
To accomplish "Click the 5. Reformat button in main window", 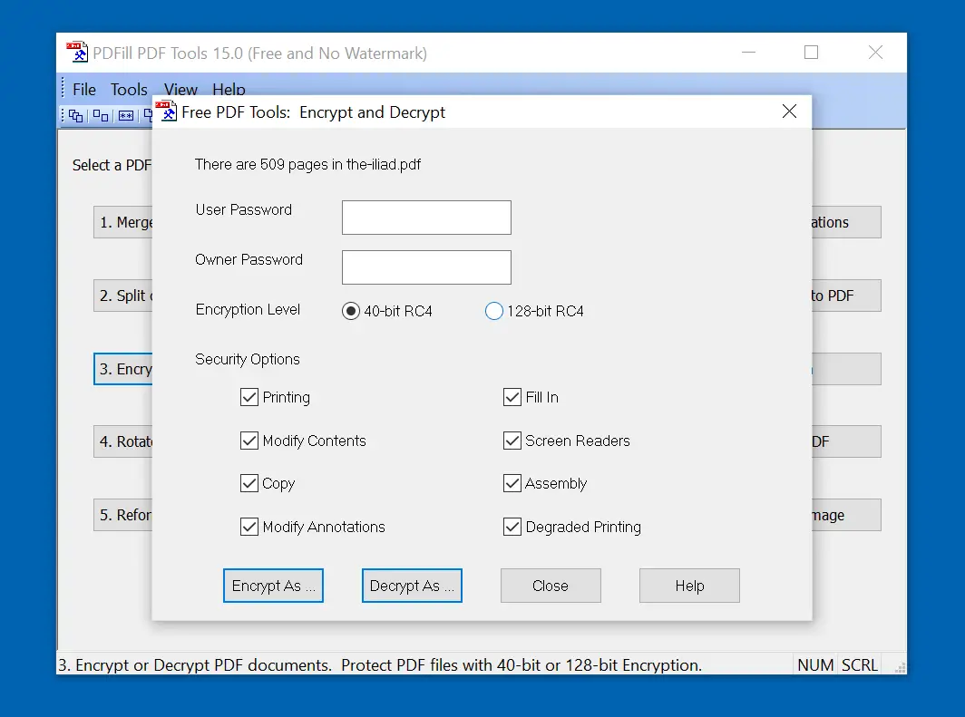I will coord(123,515).
